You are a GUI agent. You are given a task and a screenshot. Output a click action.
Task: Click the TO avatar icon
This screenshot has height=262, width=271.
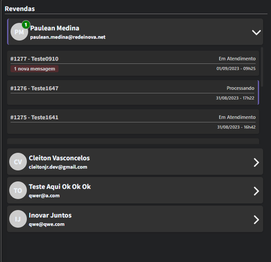[18, 190]
